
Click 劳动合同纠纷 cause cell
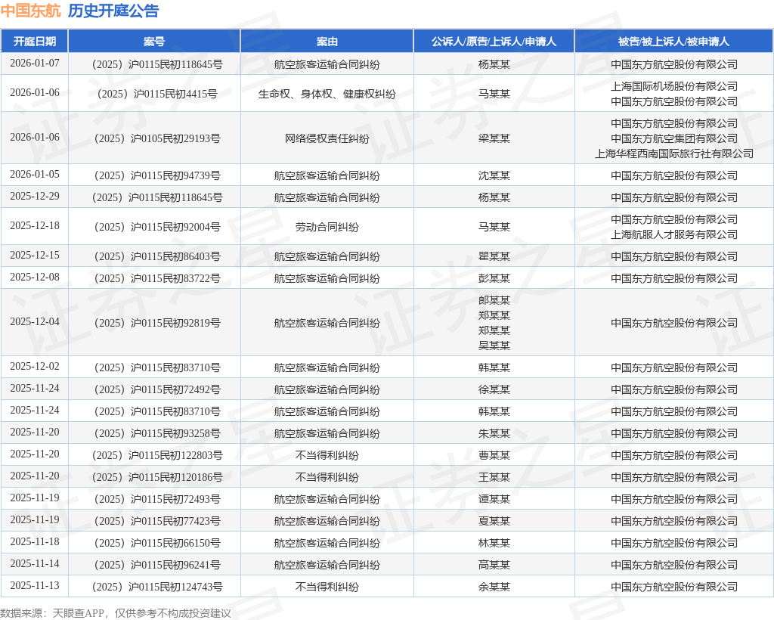[327, 227]
